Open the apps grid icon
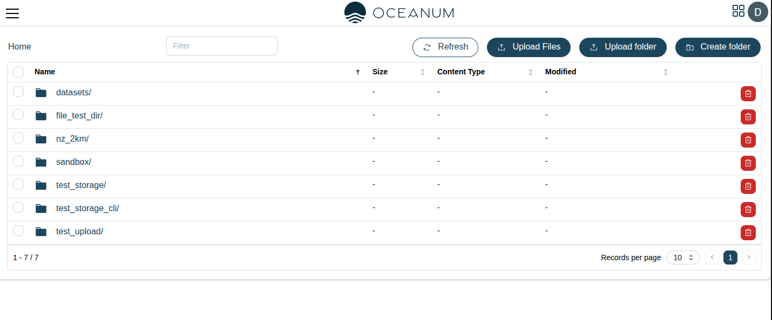This screenshot has height=320, width=772. pyautogui.click(x=738, y=11)
